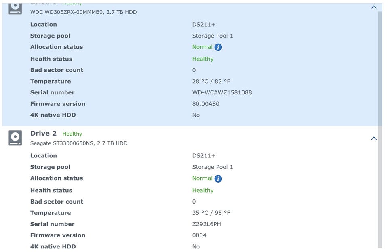Collapse the Drive 2 details chevron
The width and height of the screenshot is (388, 252).
click(x=374, y=138)
